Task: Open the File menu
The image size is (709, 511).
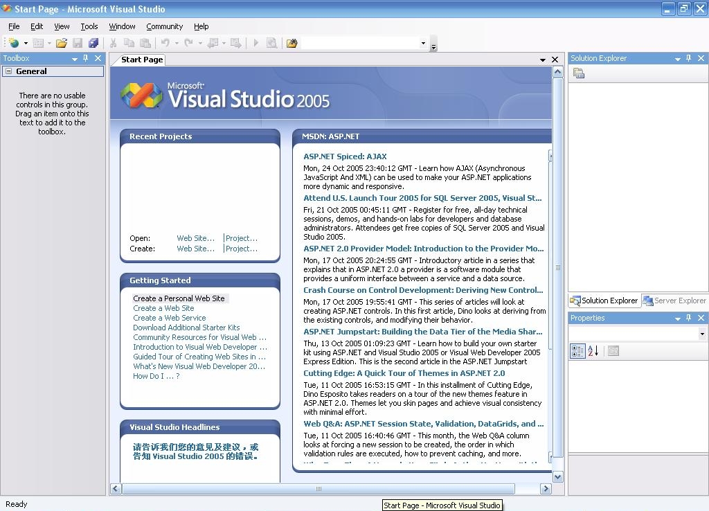Action: 14,26
